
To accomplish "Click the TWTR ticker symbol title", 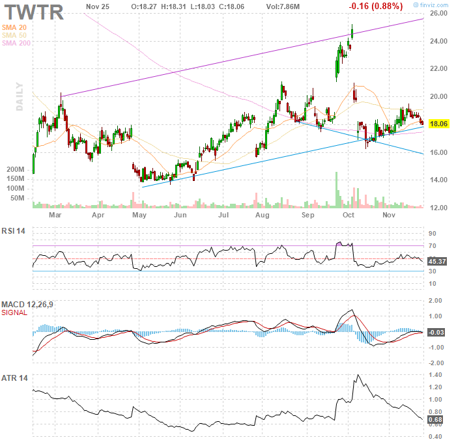I will coord(35,12).
